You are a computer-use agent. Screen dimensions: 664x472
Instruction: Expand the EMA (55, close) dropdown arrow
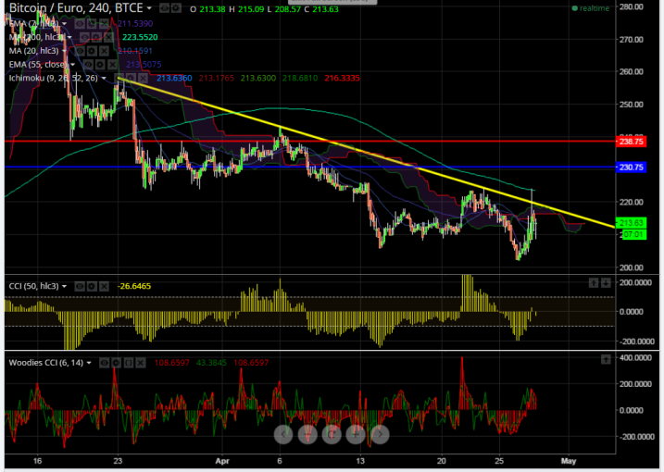[73, 65]
